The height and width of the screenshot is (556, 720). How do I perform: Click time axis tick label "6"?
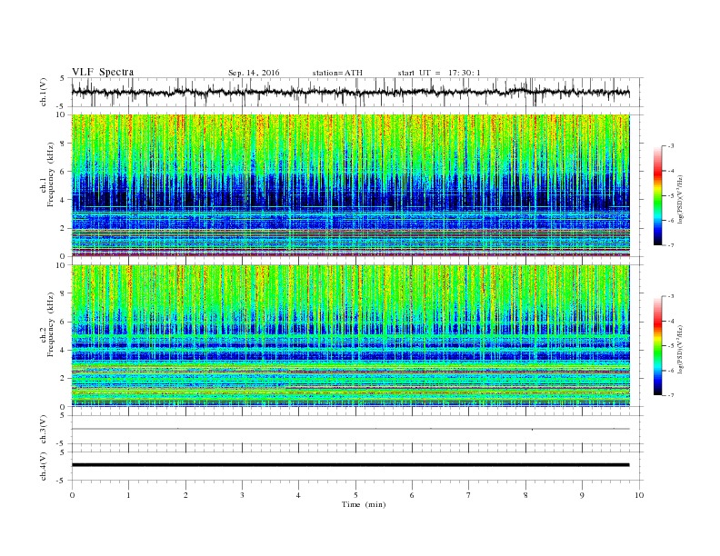[412, 495]
